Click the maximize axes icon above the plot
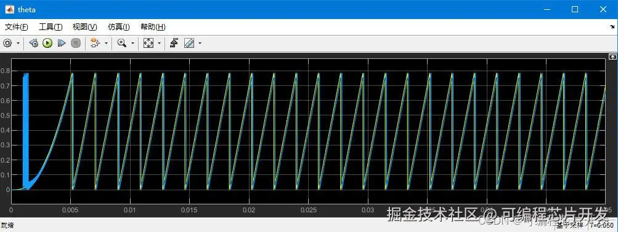 (612, 56)
